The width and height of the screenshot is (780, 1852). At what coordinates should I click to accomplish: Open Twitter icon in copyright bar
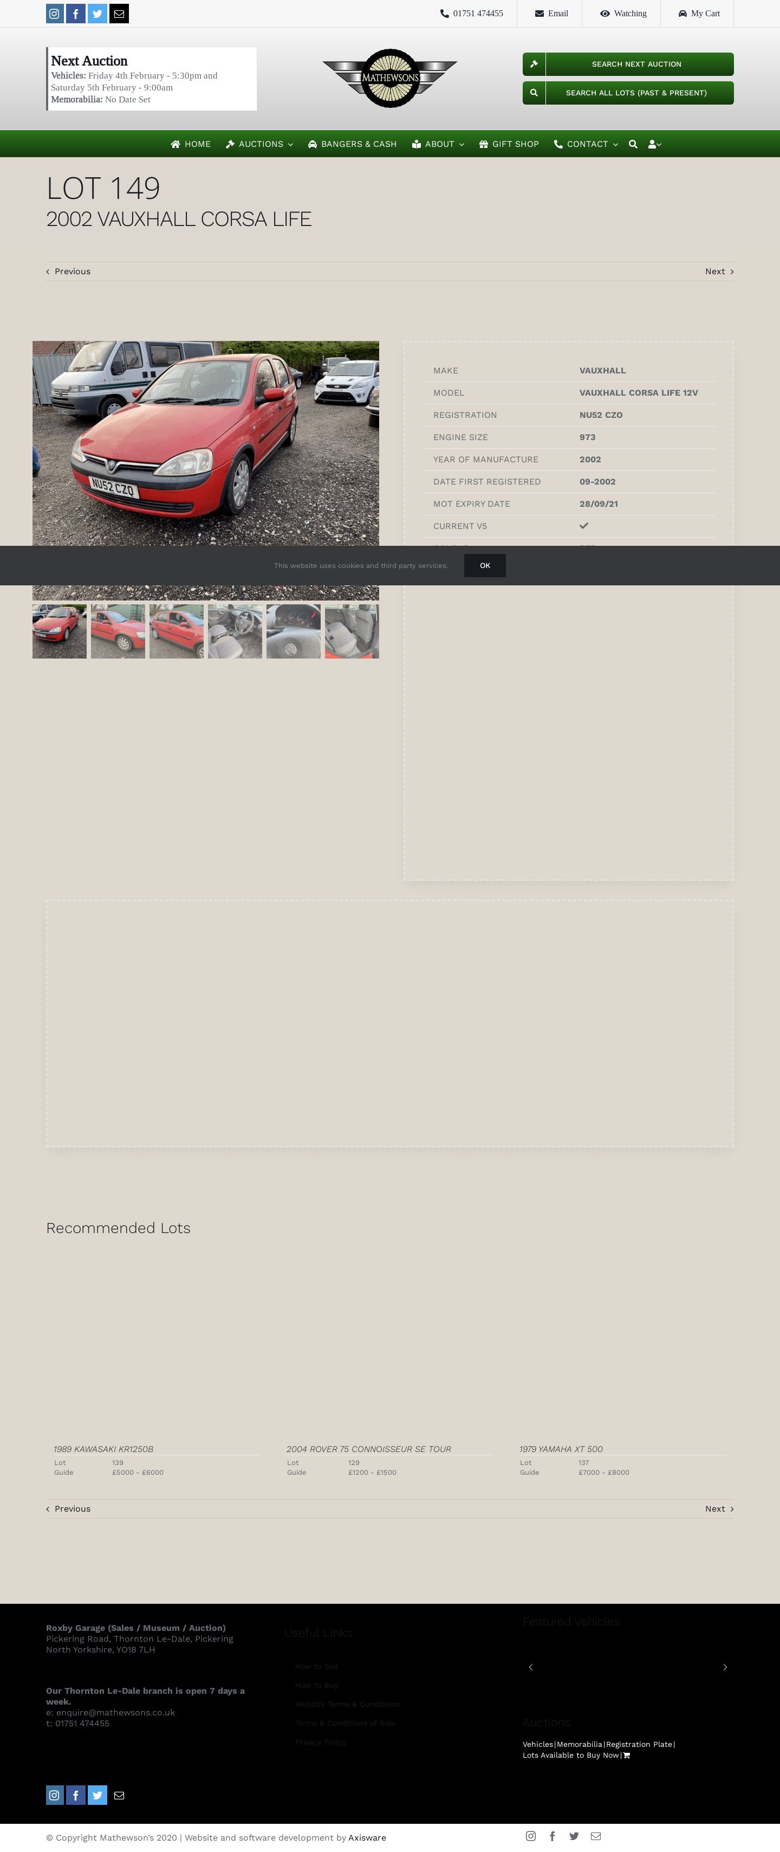click(574, 1836)
